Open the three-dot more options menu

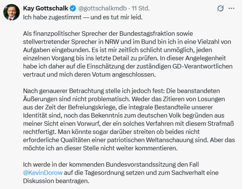[232, 8]
